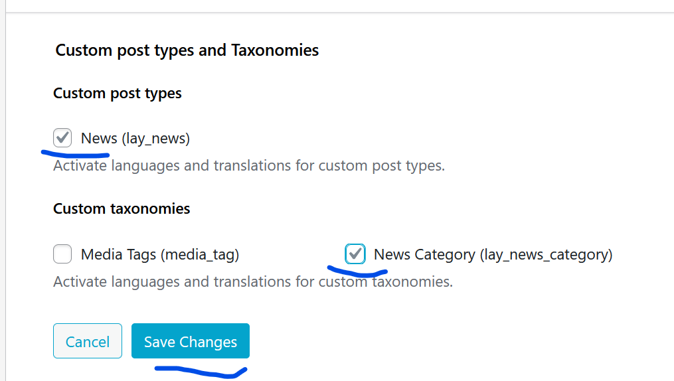Enable the Media Tags checkbox
Viewport: 674px width, 381px height.
(62, 254)
